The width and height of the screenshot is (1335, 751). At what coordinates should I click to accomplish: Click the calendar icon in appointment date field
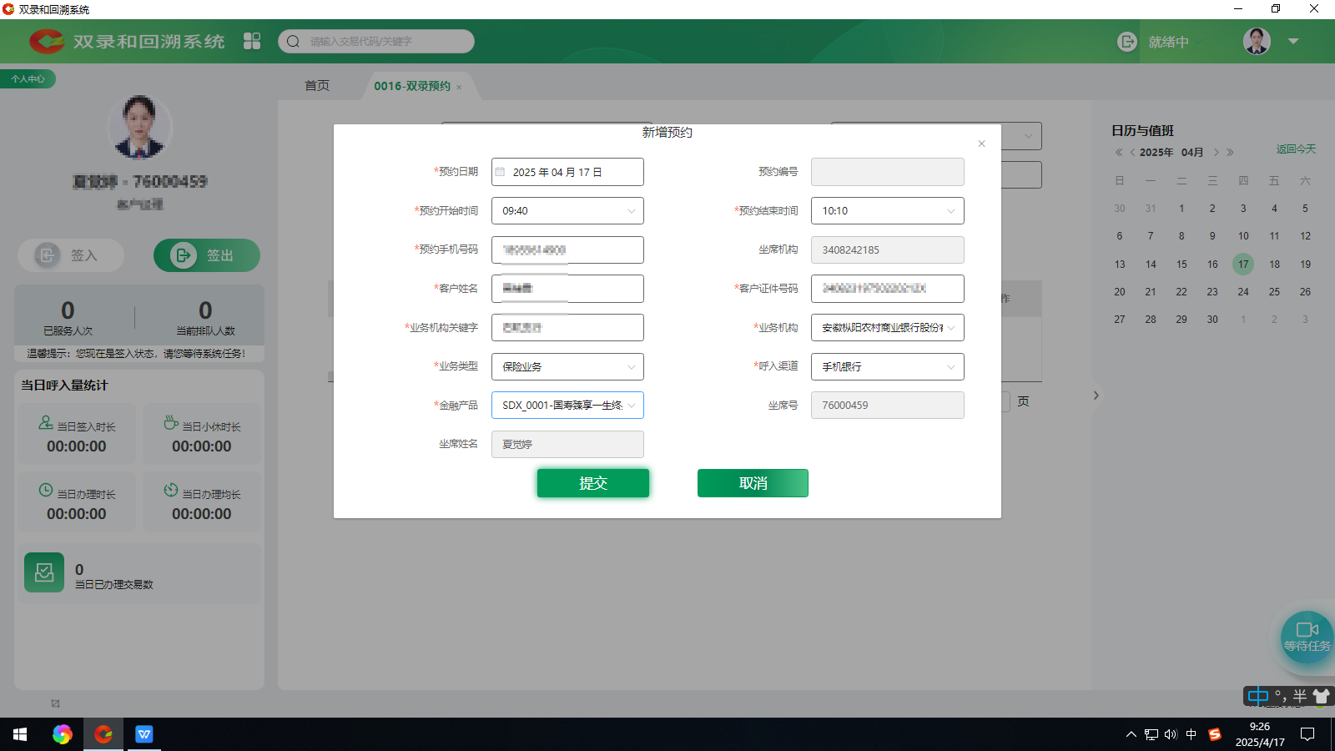pos(501,172)
